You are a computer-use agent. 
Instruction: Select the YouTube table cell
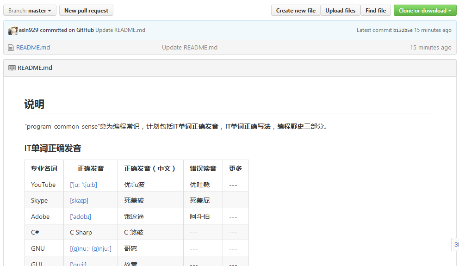point(44,185)
